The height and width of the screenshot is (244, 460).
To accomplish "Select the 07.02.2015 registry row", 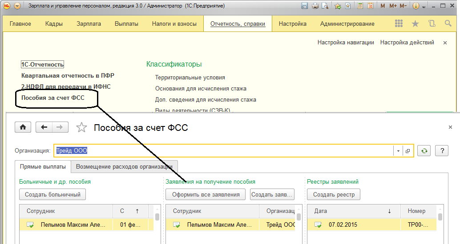I will [x=372, y=224].
